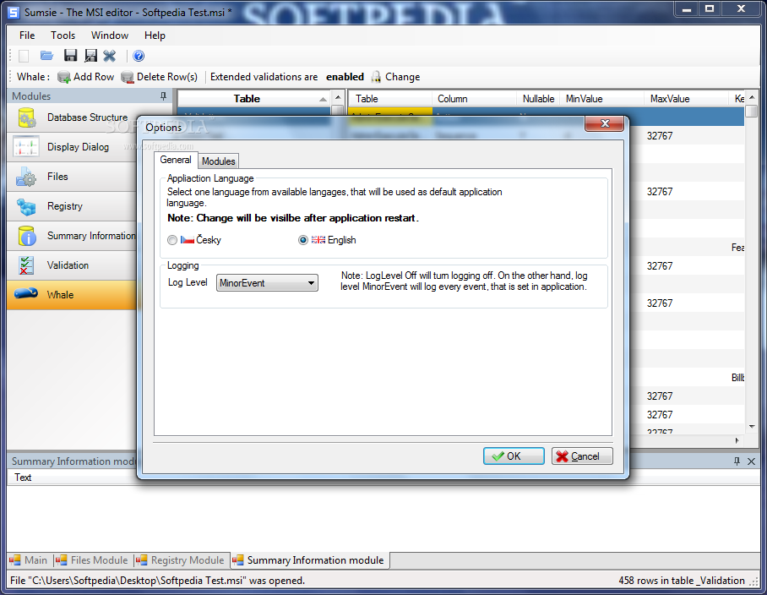Viewport: 767px width, 595px height.
Task: Click Change extended validations button
Action: coord(395,77)
